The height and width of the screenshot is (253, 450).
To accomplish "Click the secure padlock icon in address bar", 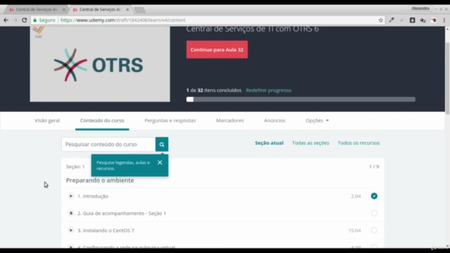I will 35,20.
